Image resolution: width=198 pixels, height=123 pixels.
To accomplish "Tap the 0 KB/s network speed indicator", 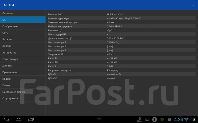I will (x=140, y=120).
